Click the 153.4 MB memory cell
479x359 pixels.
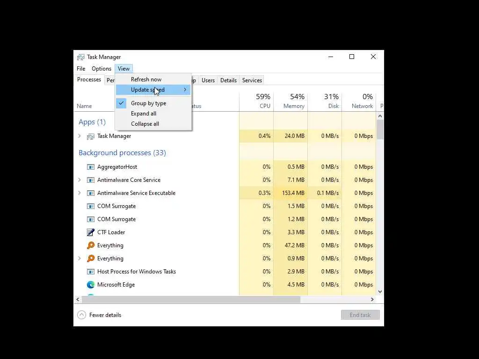pyautogui.click(x=290, y=193)
